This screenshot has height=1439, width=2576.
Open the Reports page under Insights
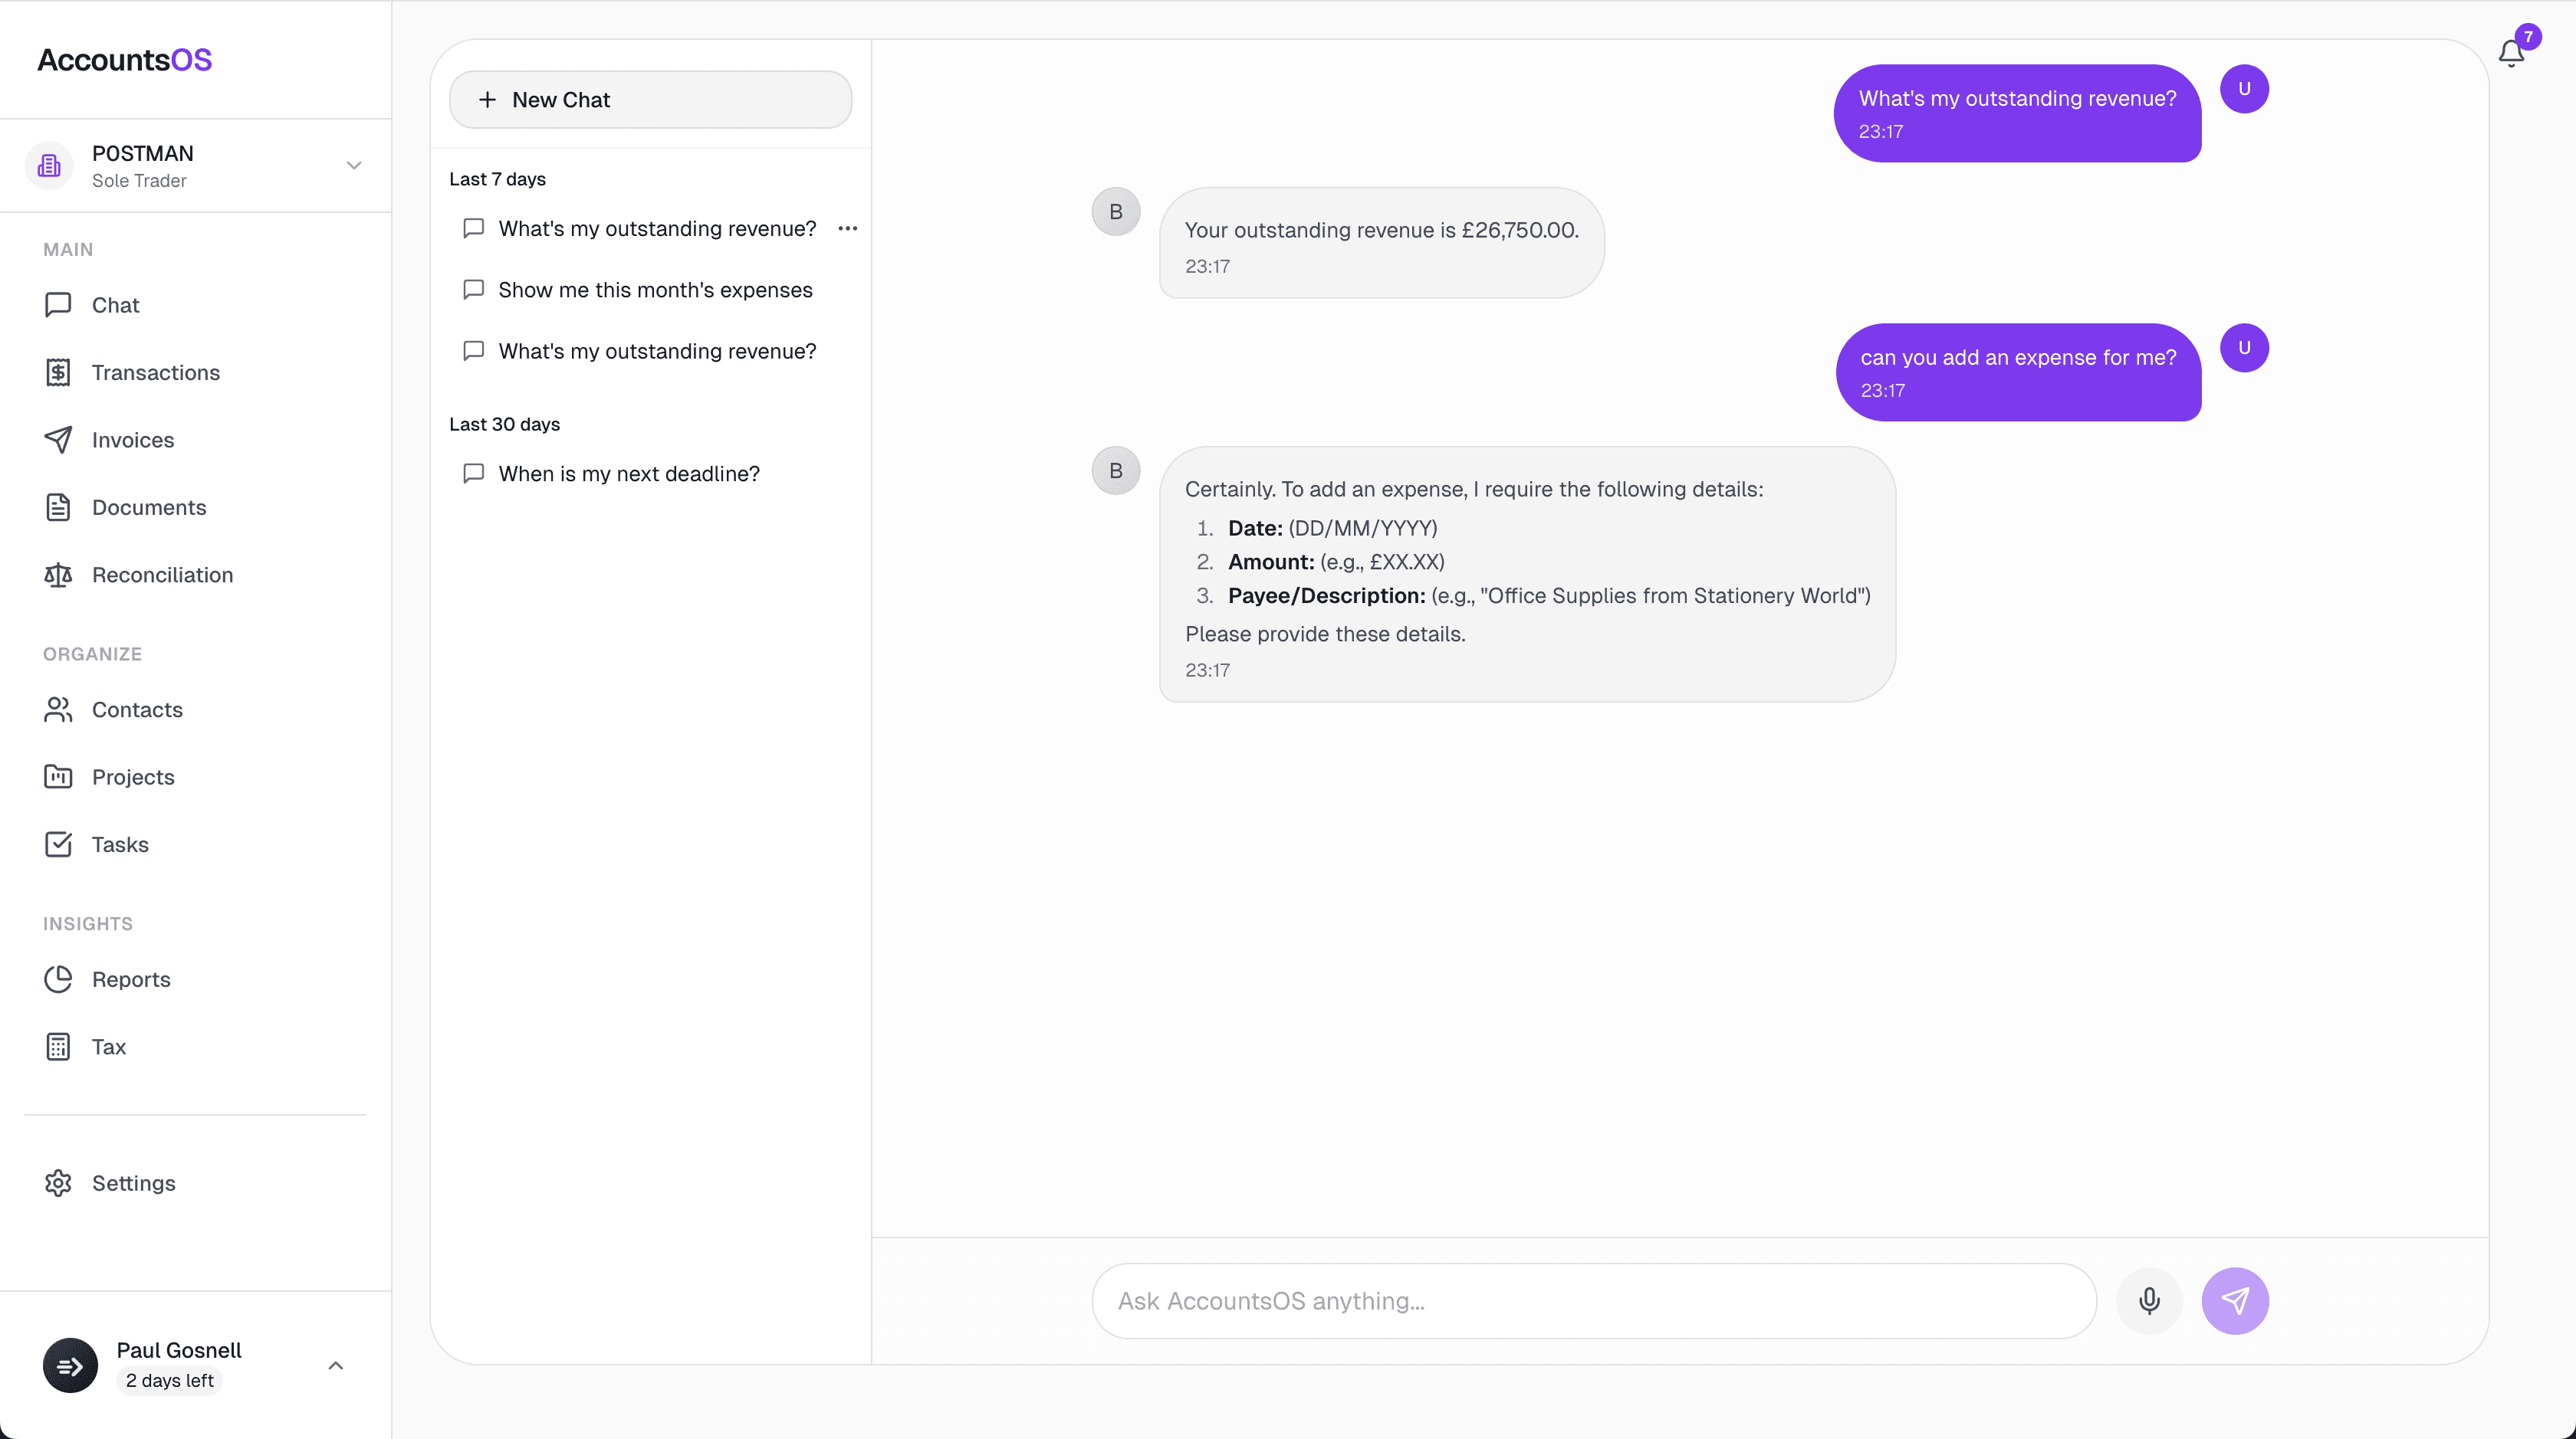pyautogui.click(x=131, y=979)
